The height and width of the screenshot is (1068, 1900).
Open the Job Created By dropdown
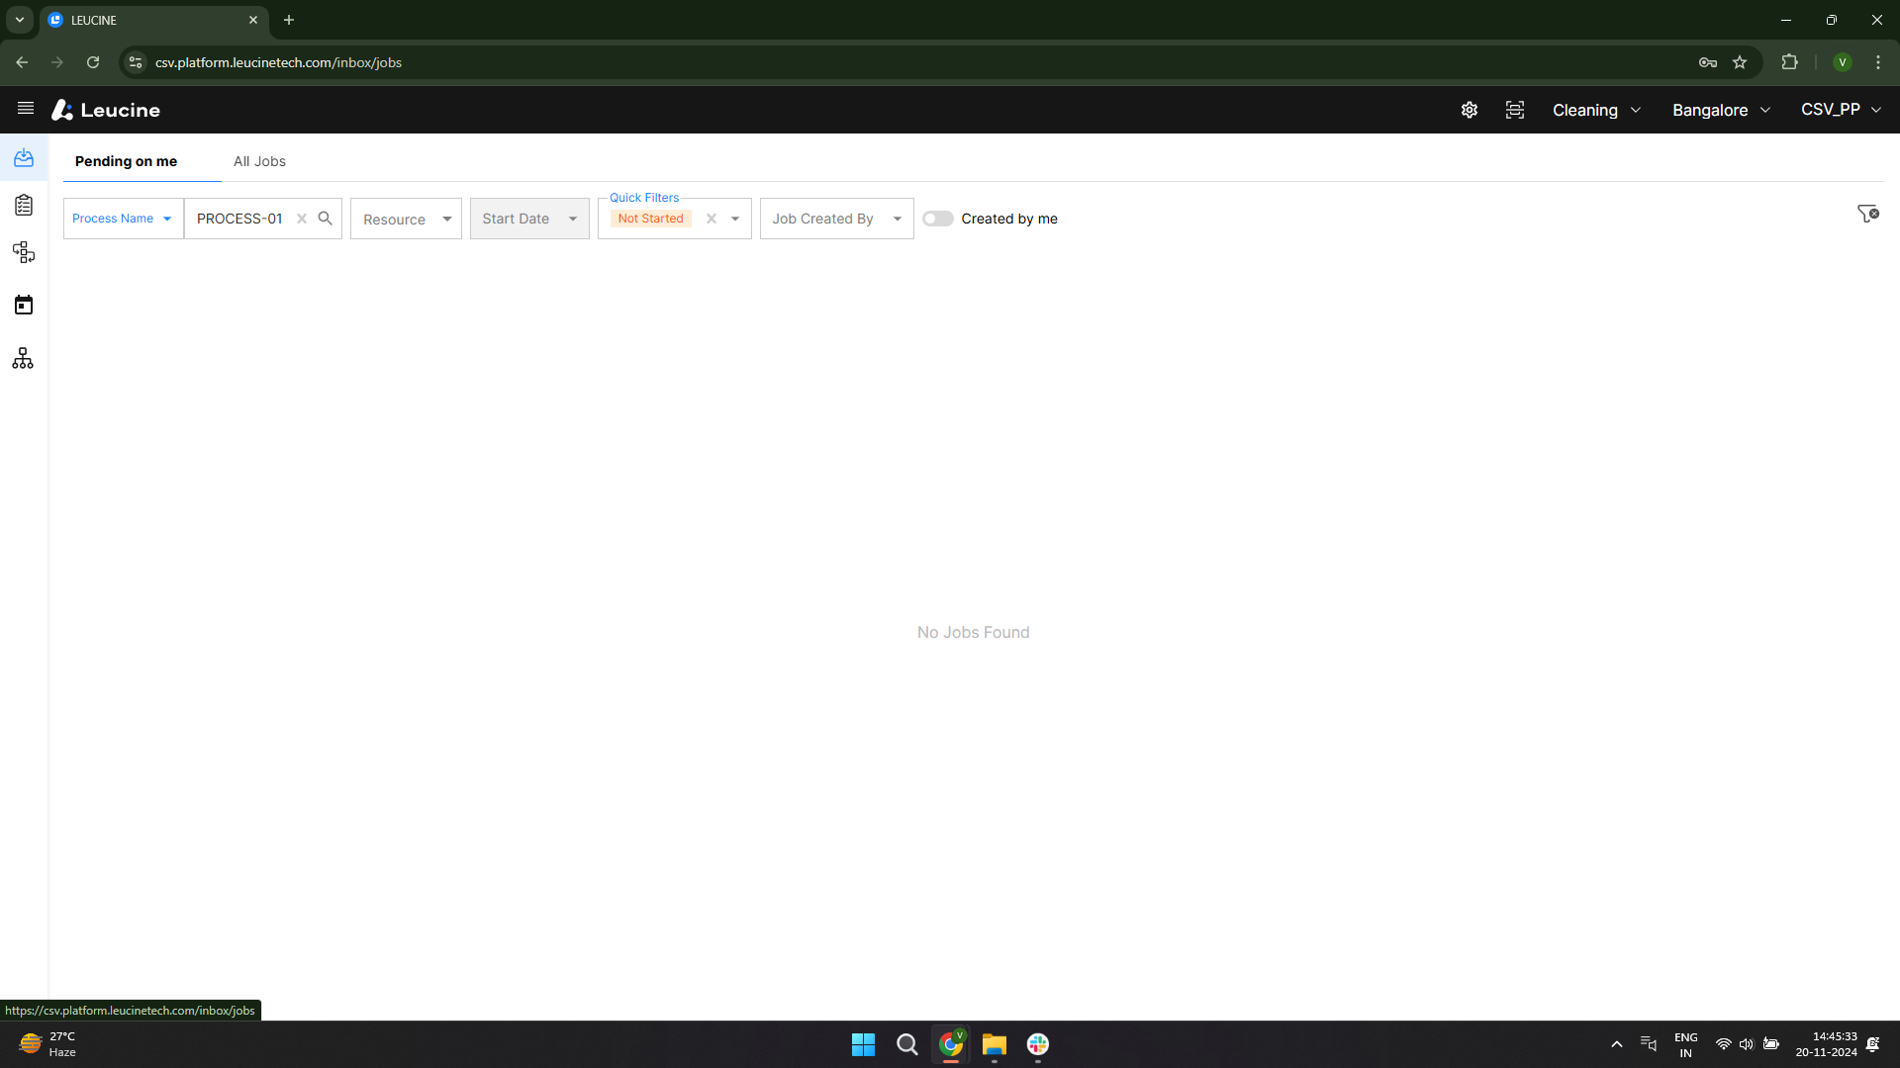pos(836,219)
